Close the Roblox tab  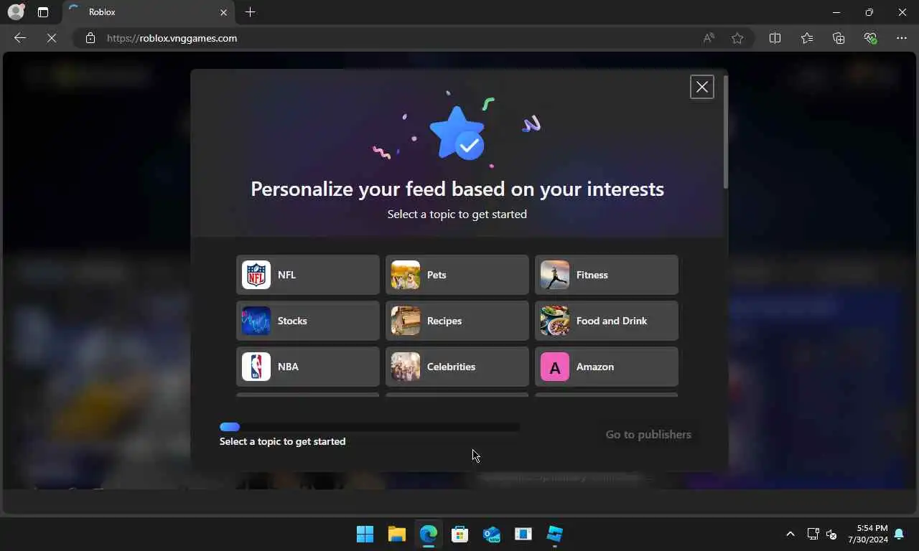pos(223,12)
